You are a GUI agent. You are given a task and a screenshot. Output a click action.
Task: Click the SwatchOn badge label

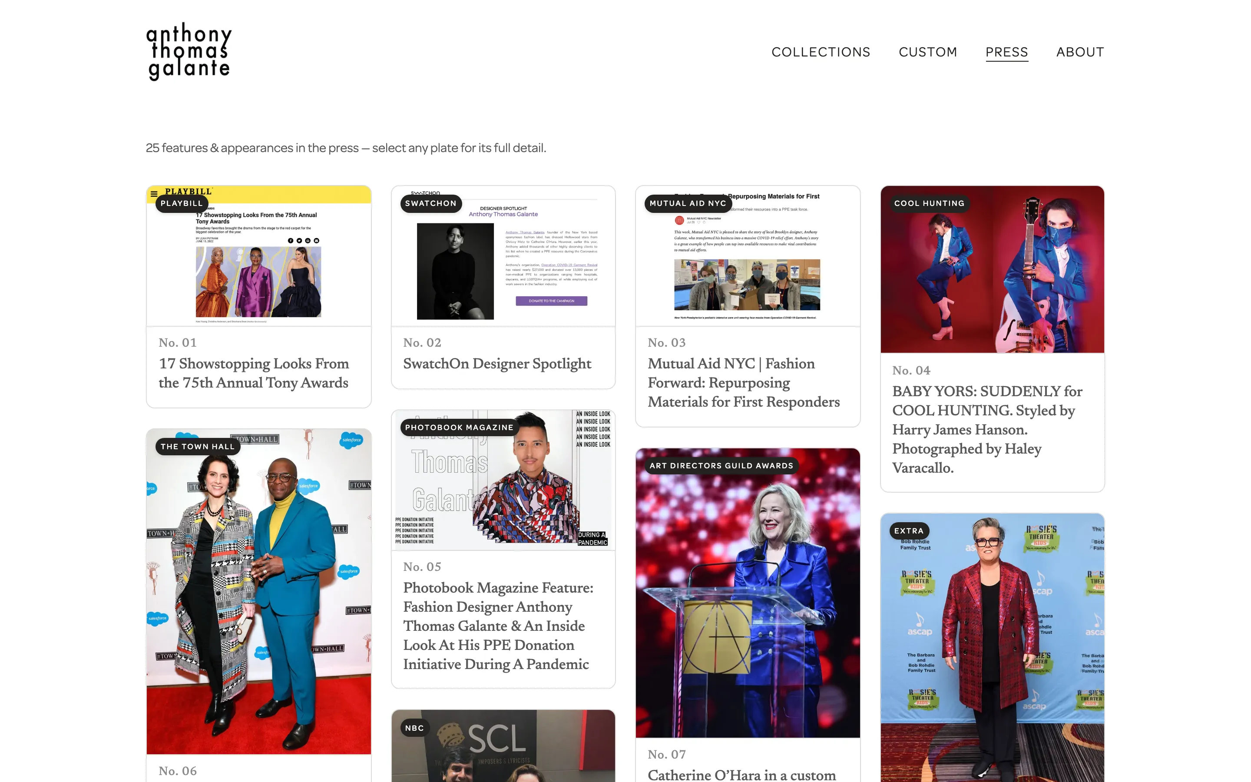[430, 203]
